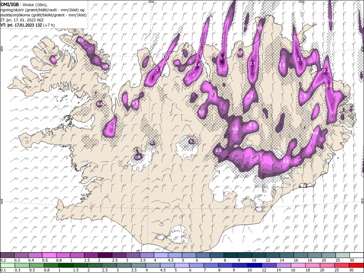Click the '2.5' label in the snow legend row
The height and width of the screenshot is (273, 364).
tap(115, 260)
